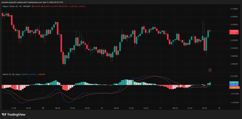Click the 3.00000 price scale label
Screen dimensions: 242x119
234,48
